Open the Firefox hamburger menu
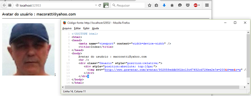Image resolution: width=251 pixels, height=96 pixels. [x=207, y=5]
